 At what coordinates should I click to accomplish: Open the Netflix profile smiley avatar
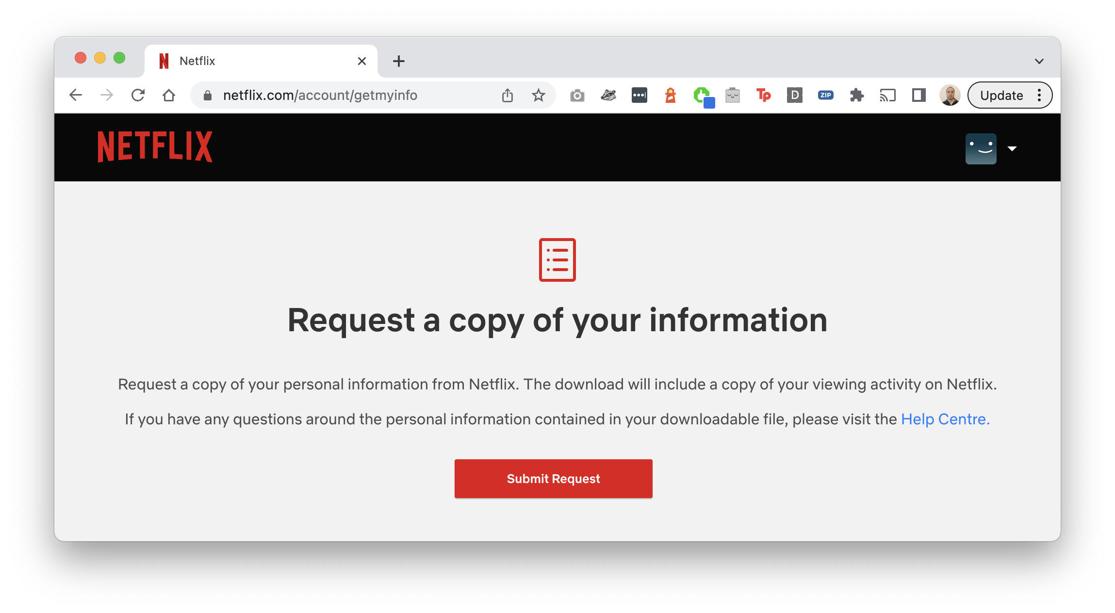[x=981, y=149]
